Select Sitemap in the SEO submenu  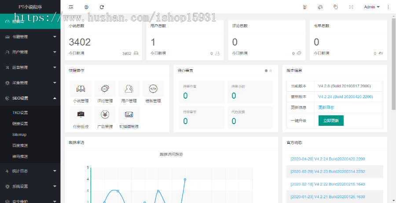[x=19, y=135]
